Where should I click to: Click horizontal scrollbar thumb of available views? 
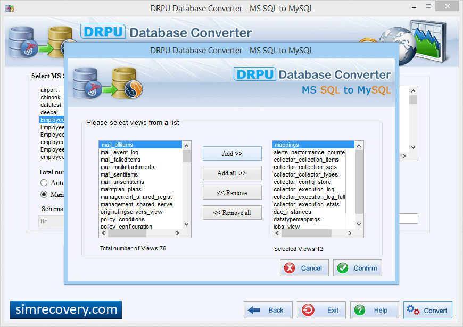tap(127, 233)
